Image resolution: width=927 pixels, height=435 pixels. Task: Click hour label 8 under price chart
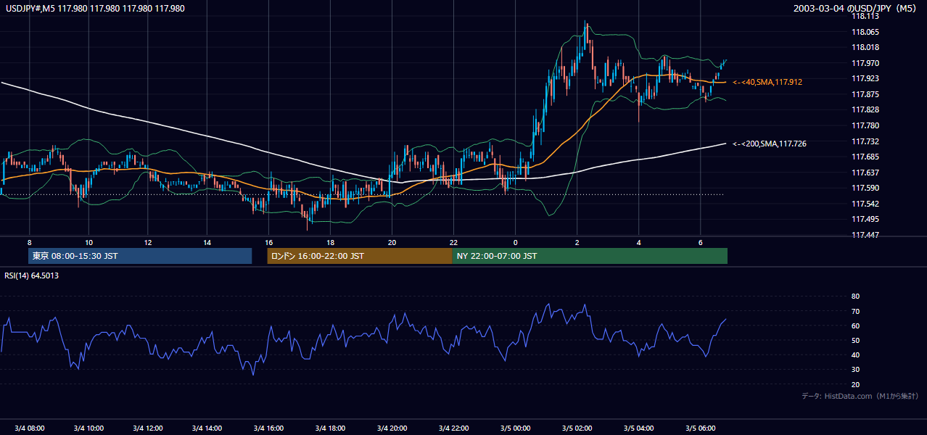29,242
